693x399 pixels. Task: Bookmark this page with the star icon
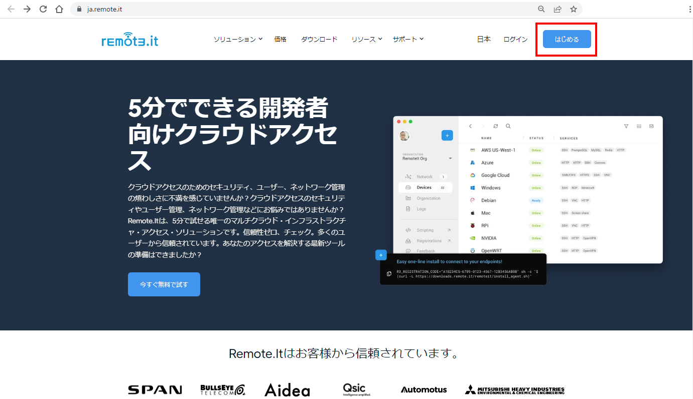pyautogui.click(x=573, y=9)
